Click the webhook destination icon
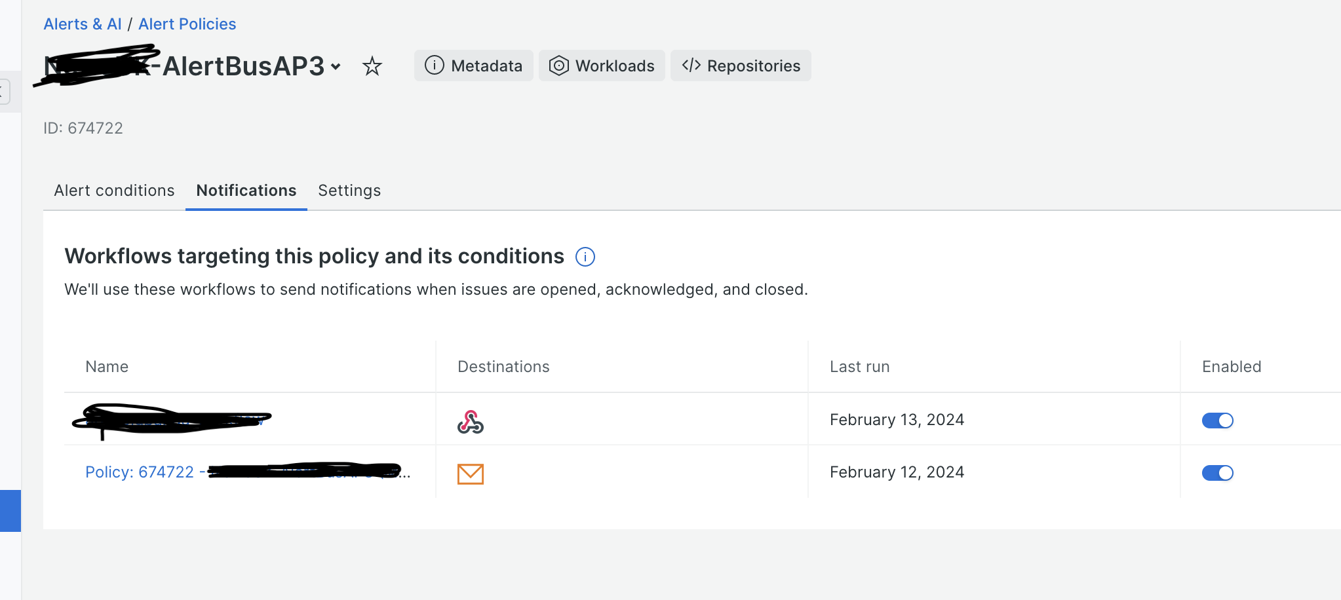1341x600 pixels. (470, 422)
